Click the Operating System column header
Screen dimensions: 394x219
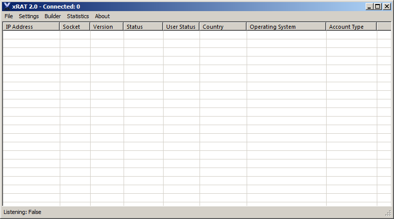286,27
